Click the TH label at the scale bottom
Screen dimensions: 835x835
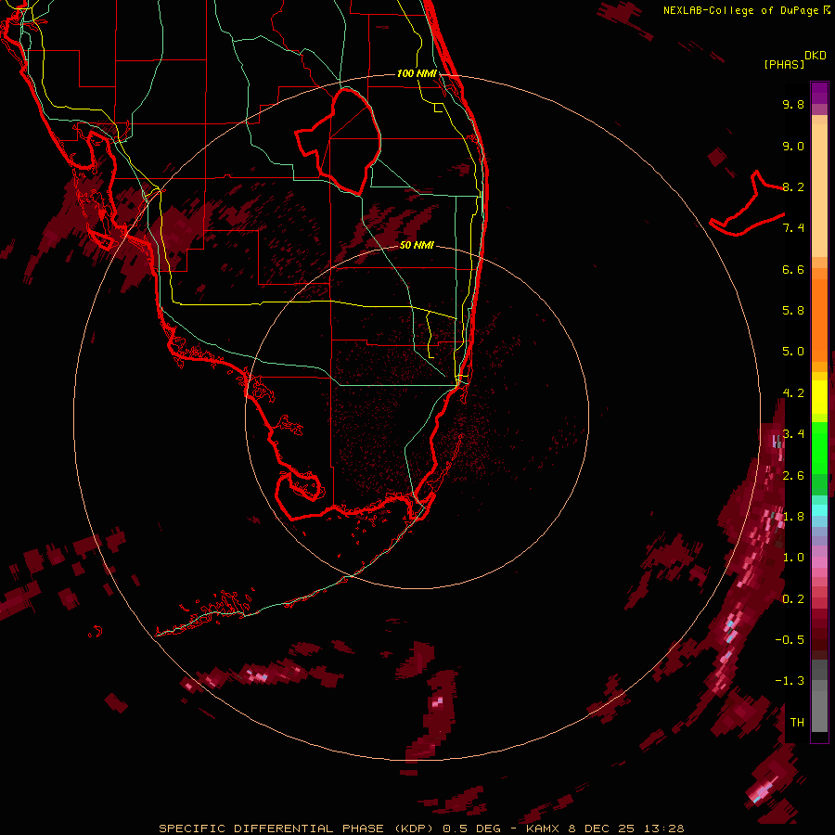point(797,723)
